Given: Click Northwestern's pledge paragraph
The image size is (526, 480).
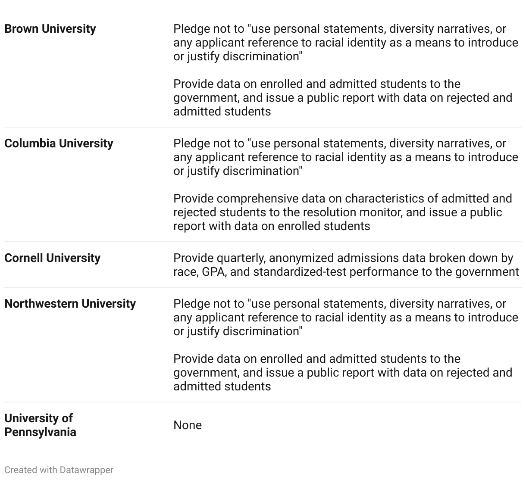Looking at the screenshot, I should point(345,318).
